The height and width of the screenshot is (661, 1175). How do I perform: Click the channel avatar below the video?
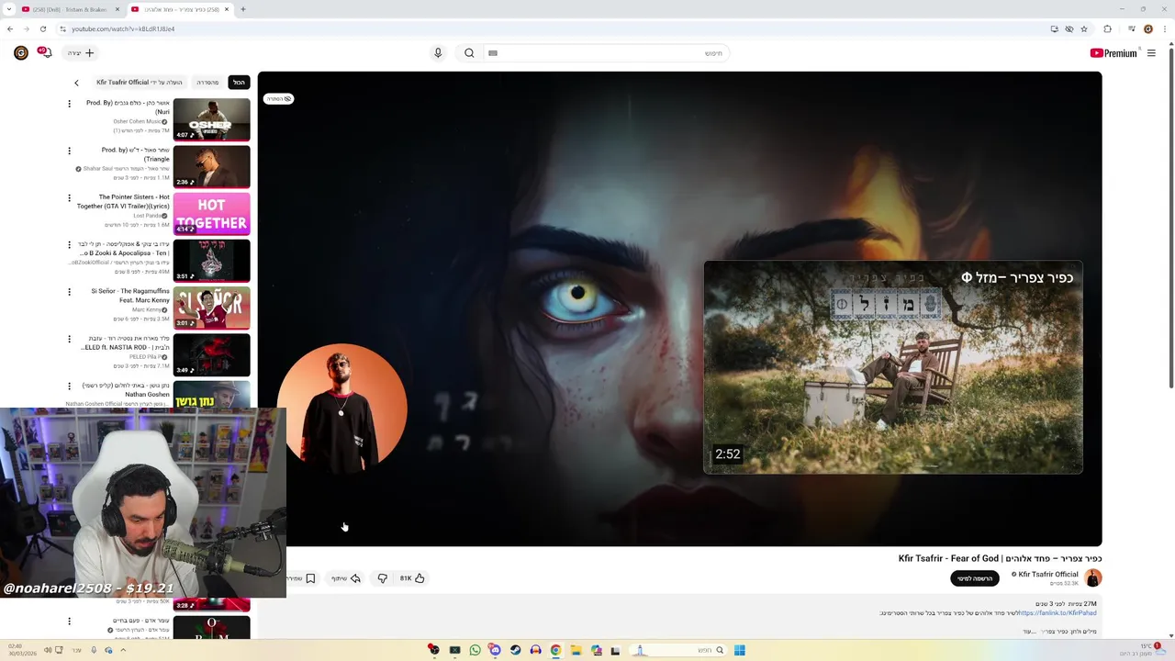click(x=1092, y=578)
